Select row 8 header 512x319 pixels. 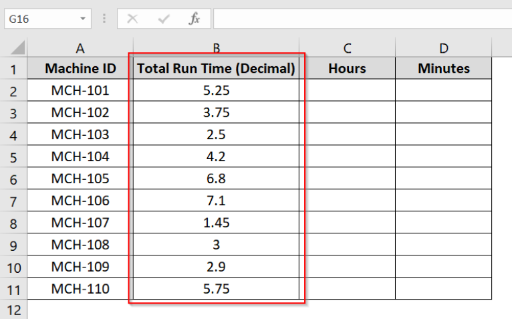[13, 223]
